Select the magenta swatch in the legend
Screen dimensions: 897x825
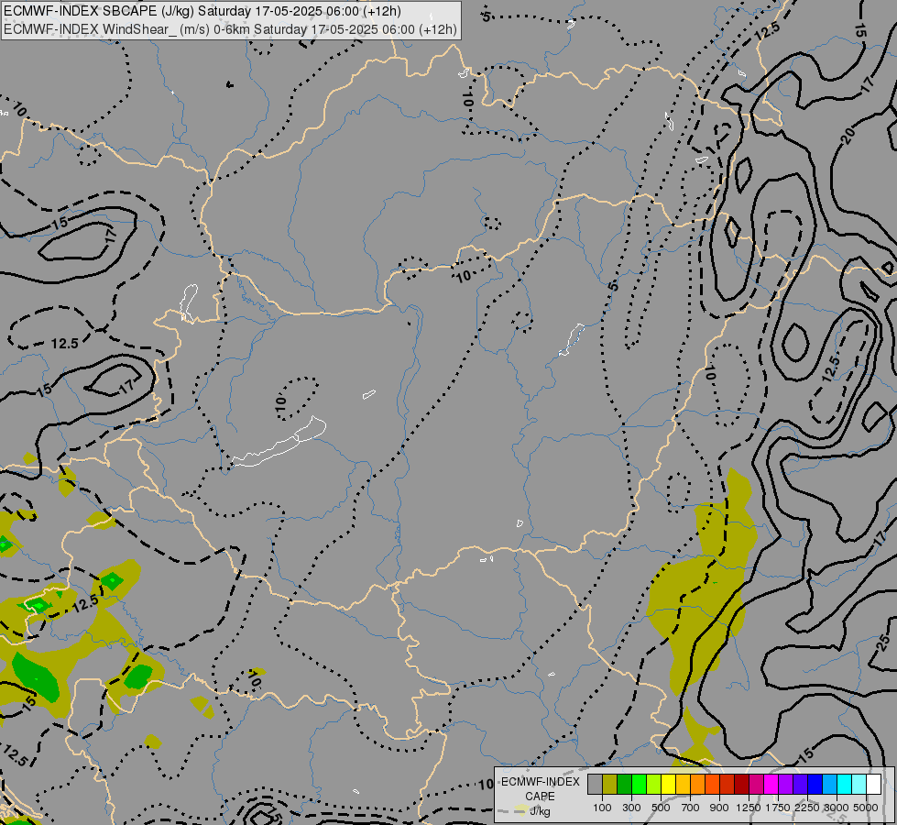(x=771, y=784)
